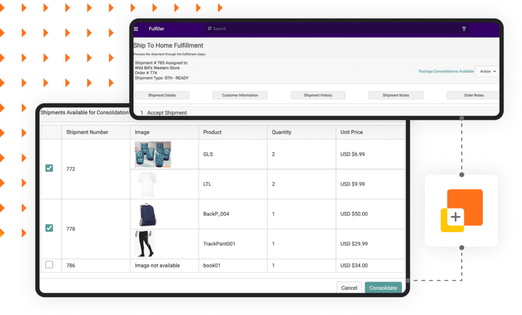Image resolution: width=522 pixels, height=315 pixels.
Task: Click Package Consolidations Available link
Action: (446, 71)
